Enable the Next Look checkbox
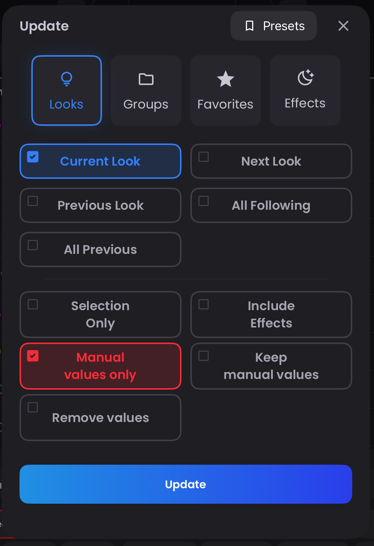374x546 pixels. pyautogui.click(x=204, y=157)
